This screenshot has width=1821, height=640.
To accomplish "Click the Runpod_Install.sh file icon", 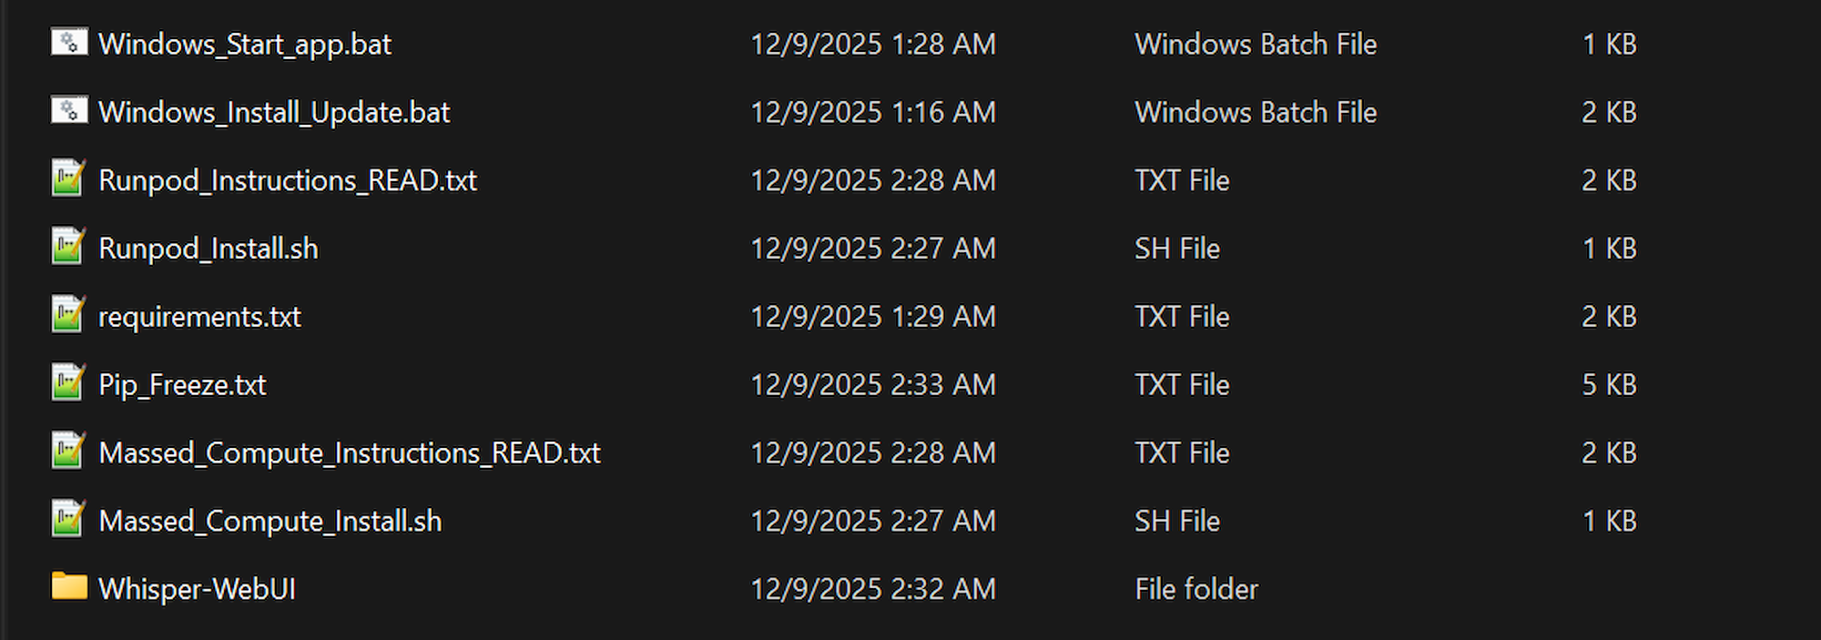I will click(69, 248).
